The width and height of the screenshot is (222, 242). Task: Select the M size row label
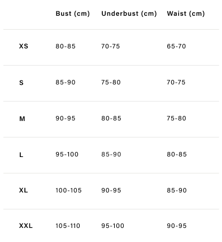coord(22,119)
